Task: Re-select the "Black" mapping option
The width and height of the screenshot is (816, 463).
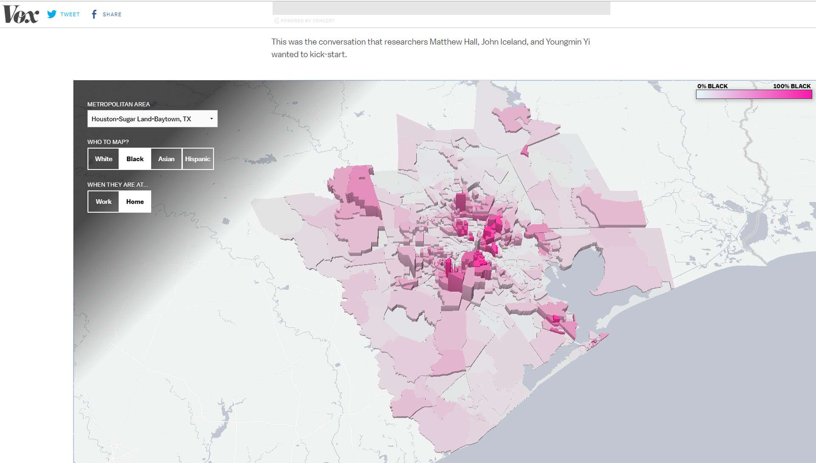Action: pos(135,159)
